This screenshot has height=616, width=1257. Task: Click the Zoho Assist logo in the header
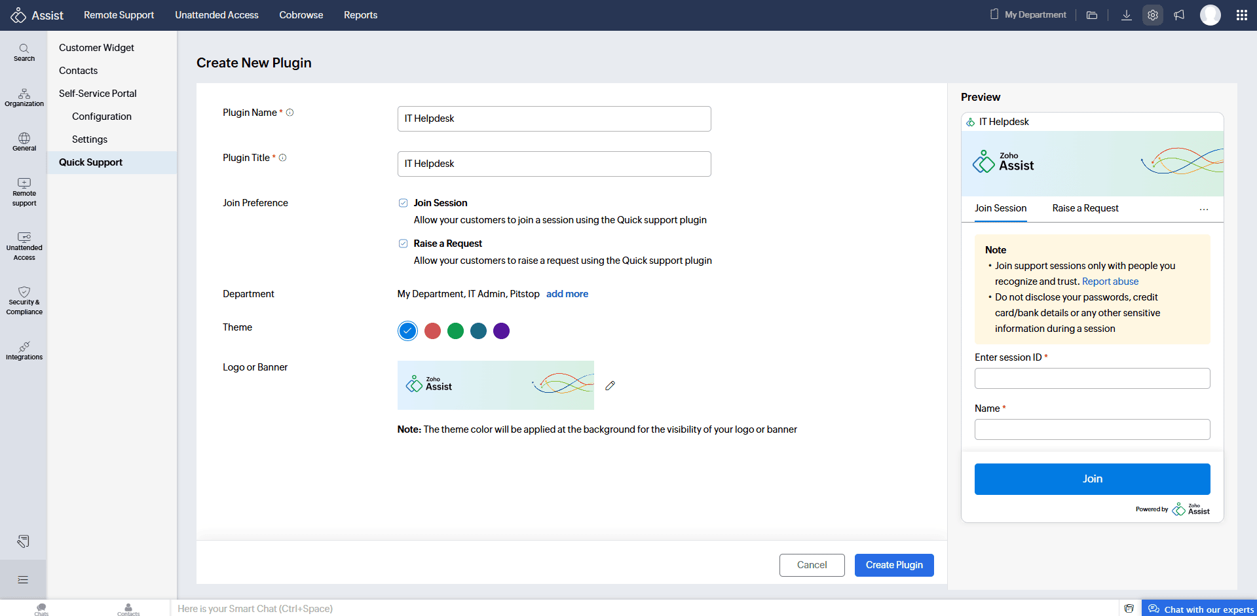point(37,15)
